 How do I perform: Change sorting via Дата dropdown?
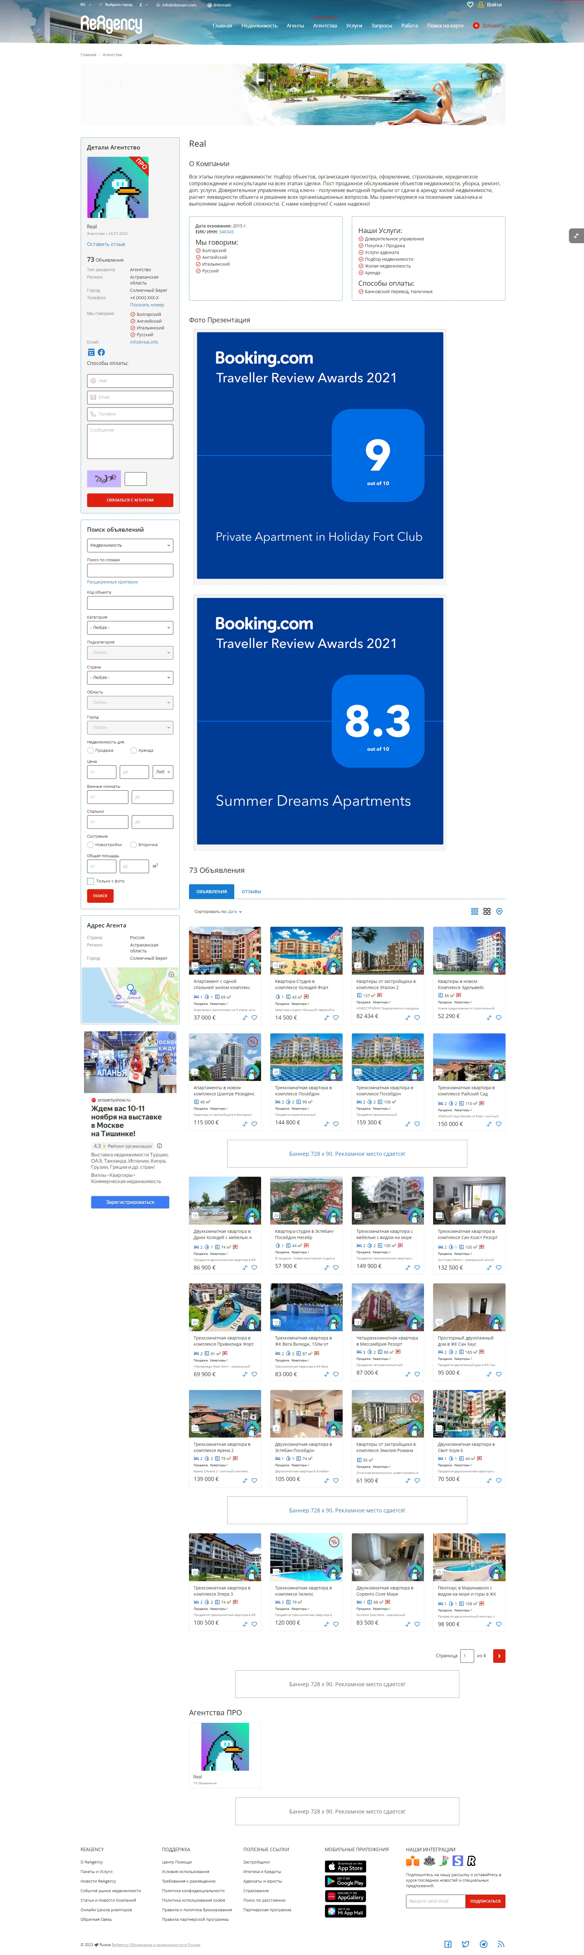tap(235, 911)
